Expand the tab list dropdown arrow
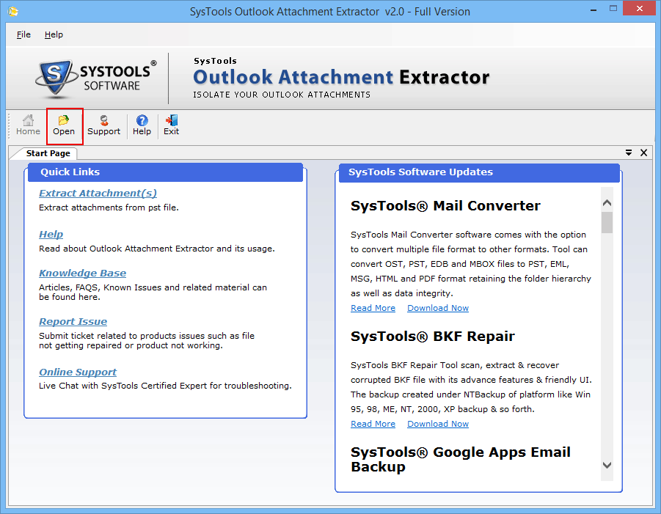661x514 pixels. tap(629, 153)
